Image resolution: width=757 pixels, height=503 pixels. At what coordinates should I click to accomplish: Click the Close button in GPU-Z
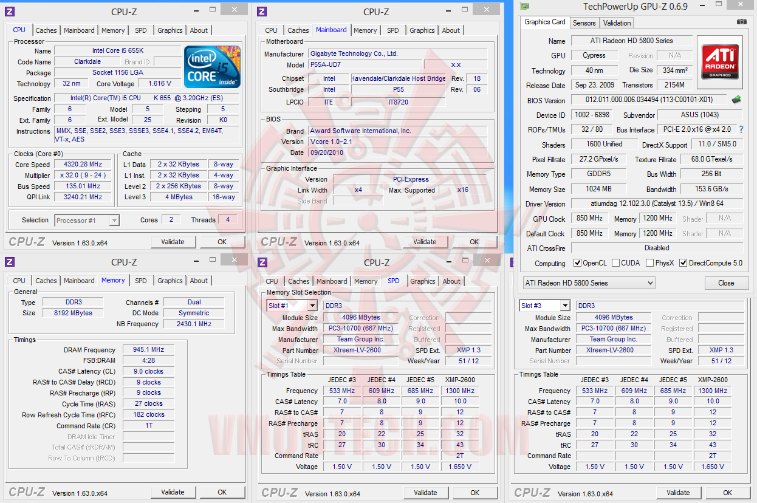[x=726, y=283]
